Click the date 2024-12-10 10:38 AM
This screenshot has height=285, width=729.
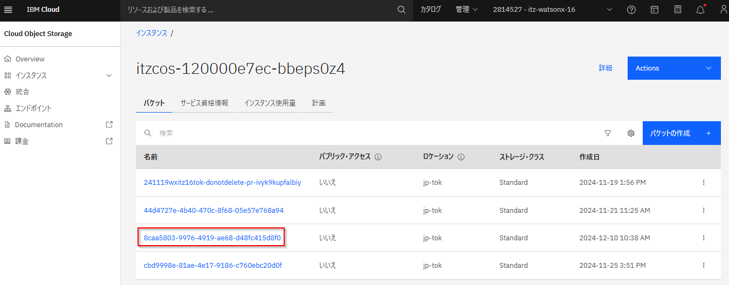click(615, 238)
